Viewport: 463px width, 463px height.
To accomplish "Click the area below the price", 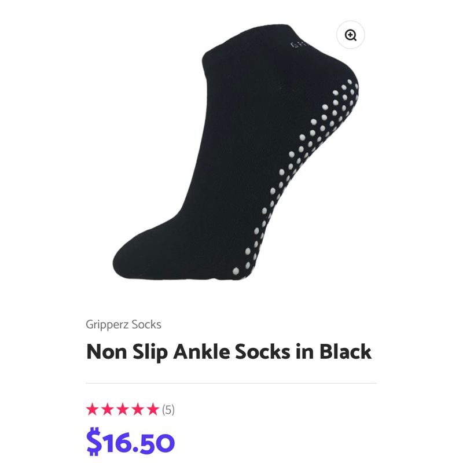I will (x=231, y=460).
